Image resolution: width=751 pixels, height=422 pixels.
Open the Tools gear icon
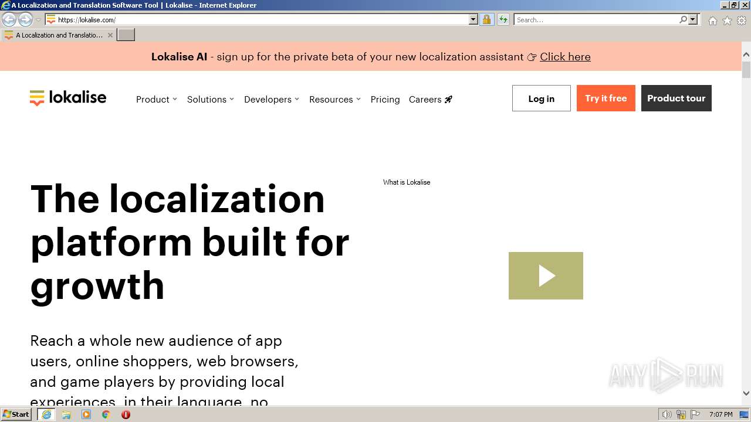[x=742, y=21]
